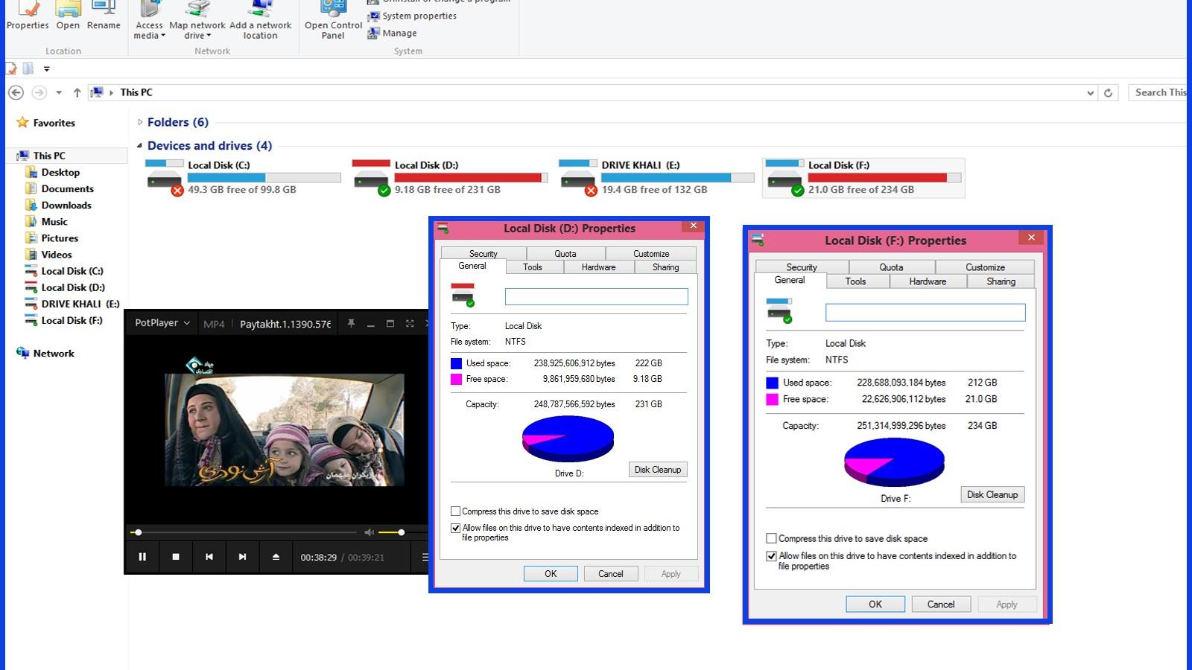Viewport: 1192px width, 670px height.
Task: Click Disk Cleanup in D: Properties
Action: [658, 470]
